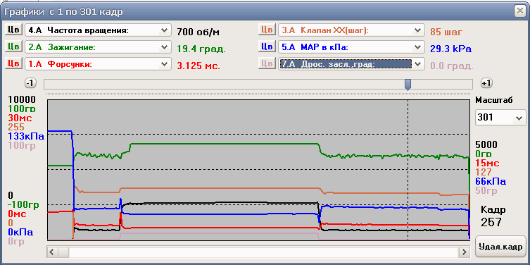
Task: Click color button for MAP в кПа channel
Action: click(267, 47)
